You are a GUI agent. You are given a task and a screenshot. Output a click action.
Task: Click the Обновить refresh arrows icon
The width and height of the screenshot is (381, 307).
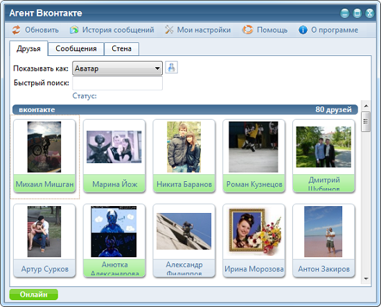click(17, 30)
